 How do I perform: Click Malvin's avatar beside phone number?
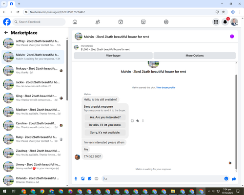tap(77, 157)
